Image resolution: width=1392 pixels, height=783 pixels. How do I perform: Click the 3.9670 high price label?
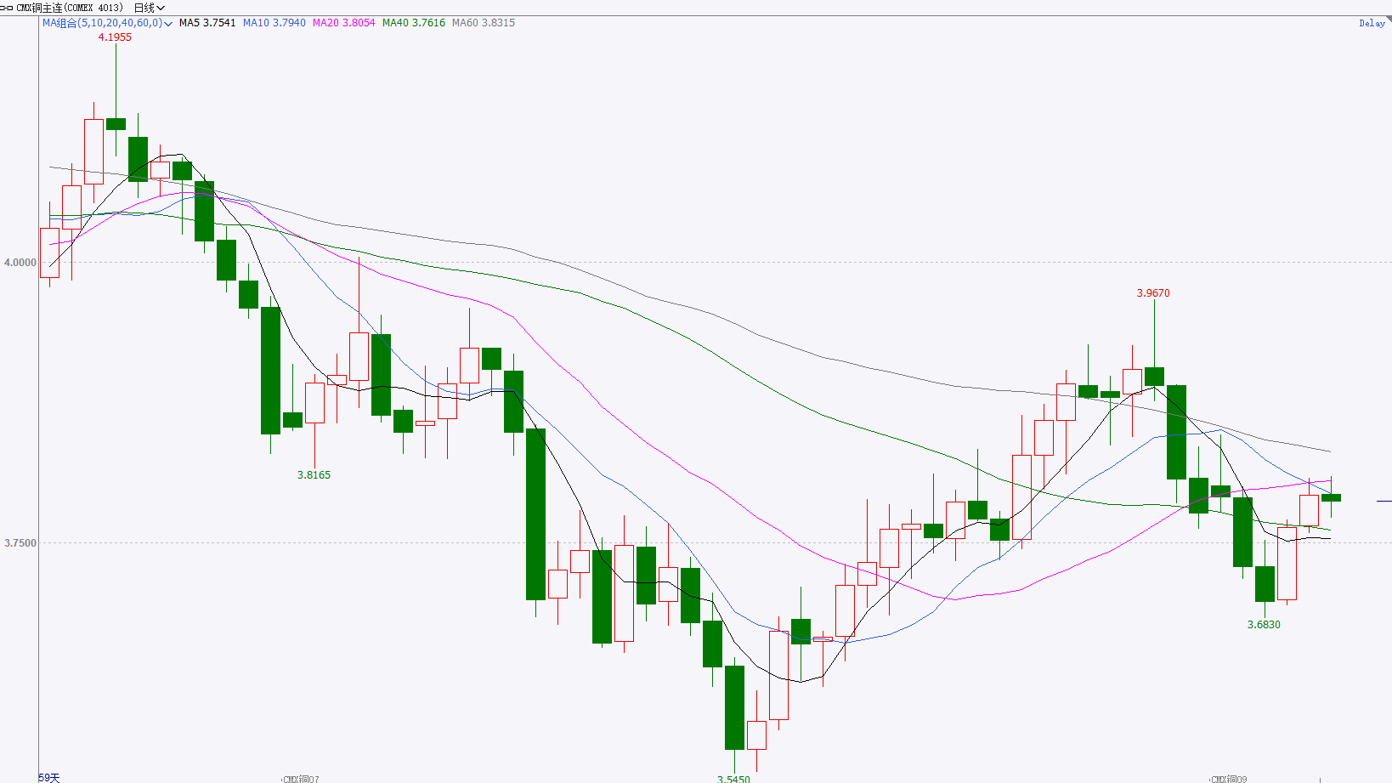pyautogui.click(x=1153, y=293)
